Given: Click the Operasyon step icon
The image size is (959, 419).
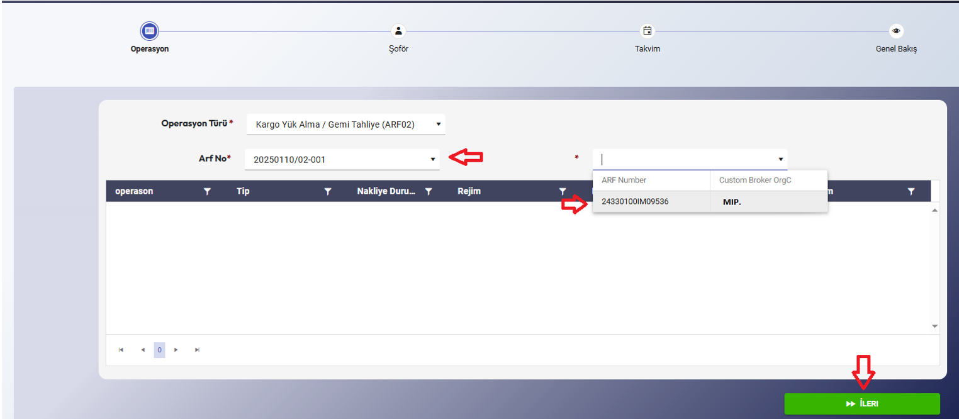Looking at the screenshot, I should click(x=149, y=31).
